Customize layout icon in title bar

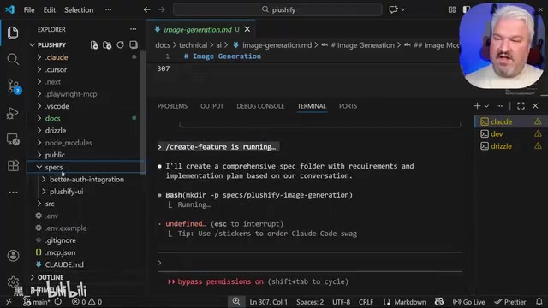click(452, 9)
